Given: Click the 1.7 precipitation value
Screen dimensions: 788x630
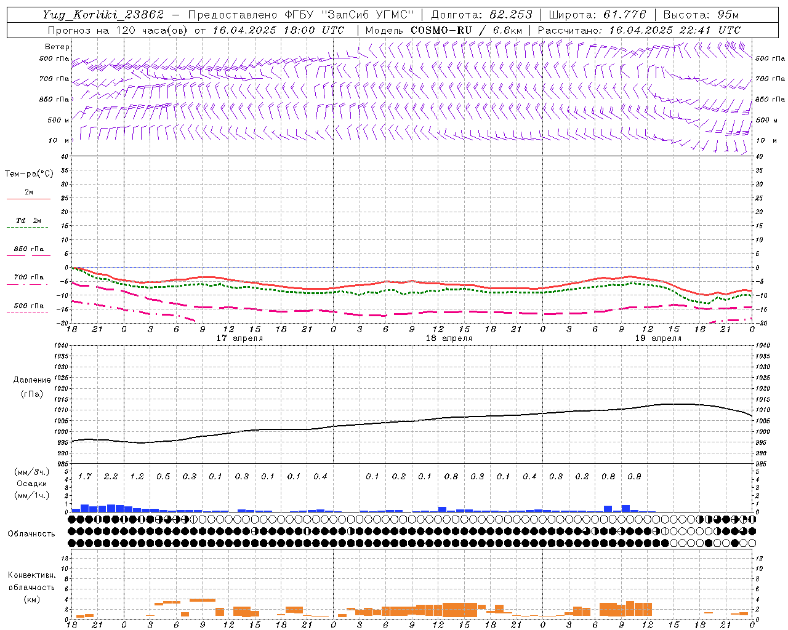Looking at the screenshot, I should 84,477.
